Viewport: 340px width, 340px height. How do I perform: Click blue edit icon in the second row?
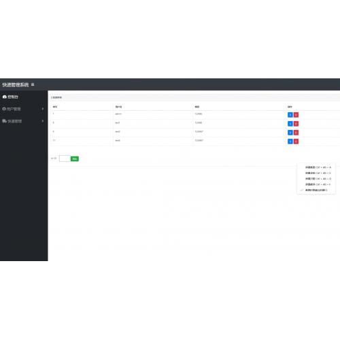pos(290,124)
